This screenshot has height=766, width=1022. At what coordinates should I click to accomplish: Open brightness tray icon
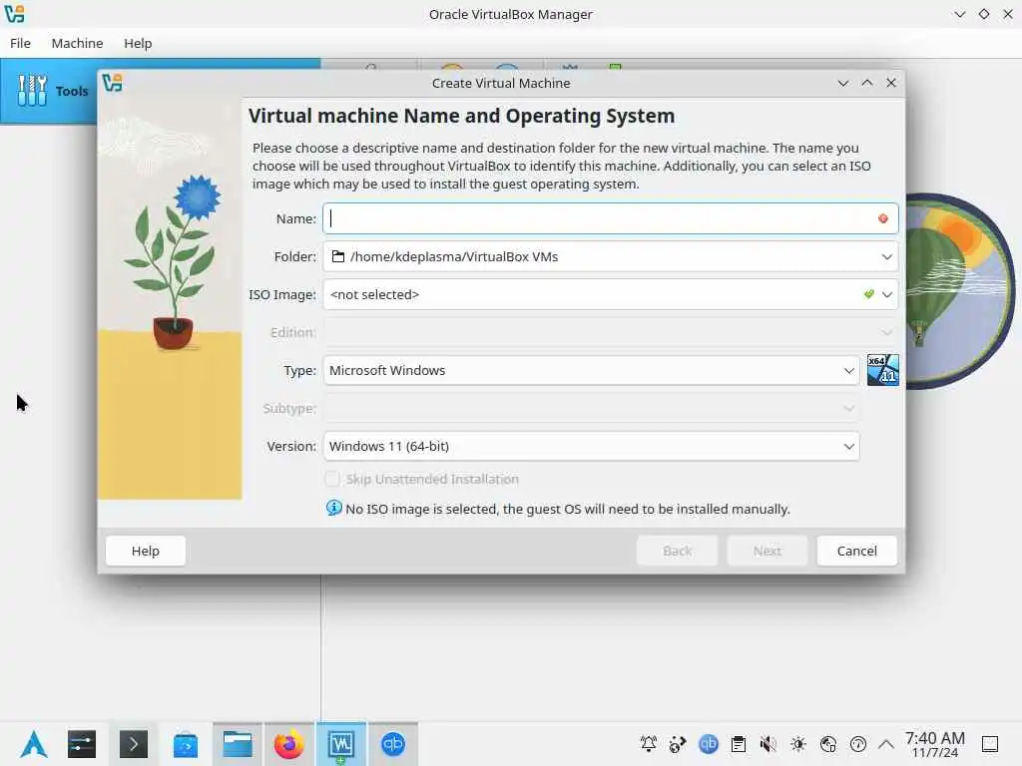coord(798,744)
